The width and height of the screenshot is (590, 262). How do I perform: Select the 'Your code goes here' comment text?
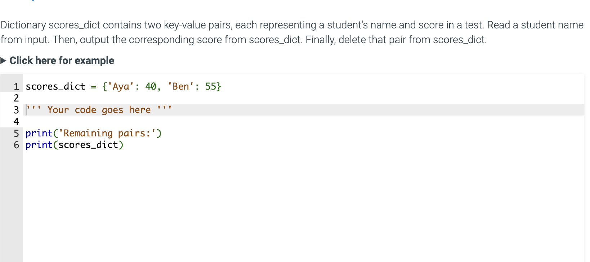98,110
